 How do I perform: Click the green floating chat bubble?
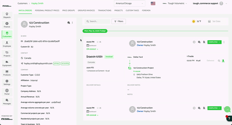point(227,109)
